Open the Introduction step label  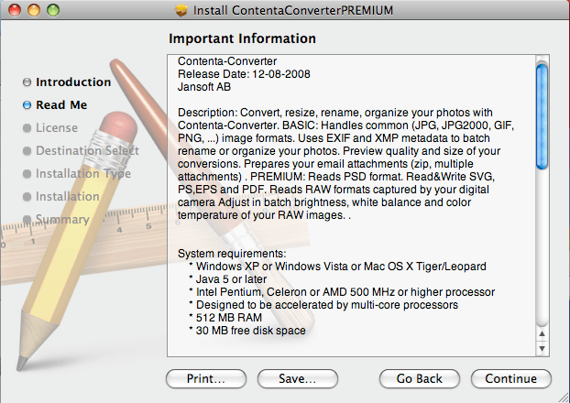[73, 82]
